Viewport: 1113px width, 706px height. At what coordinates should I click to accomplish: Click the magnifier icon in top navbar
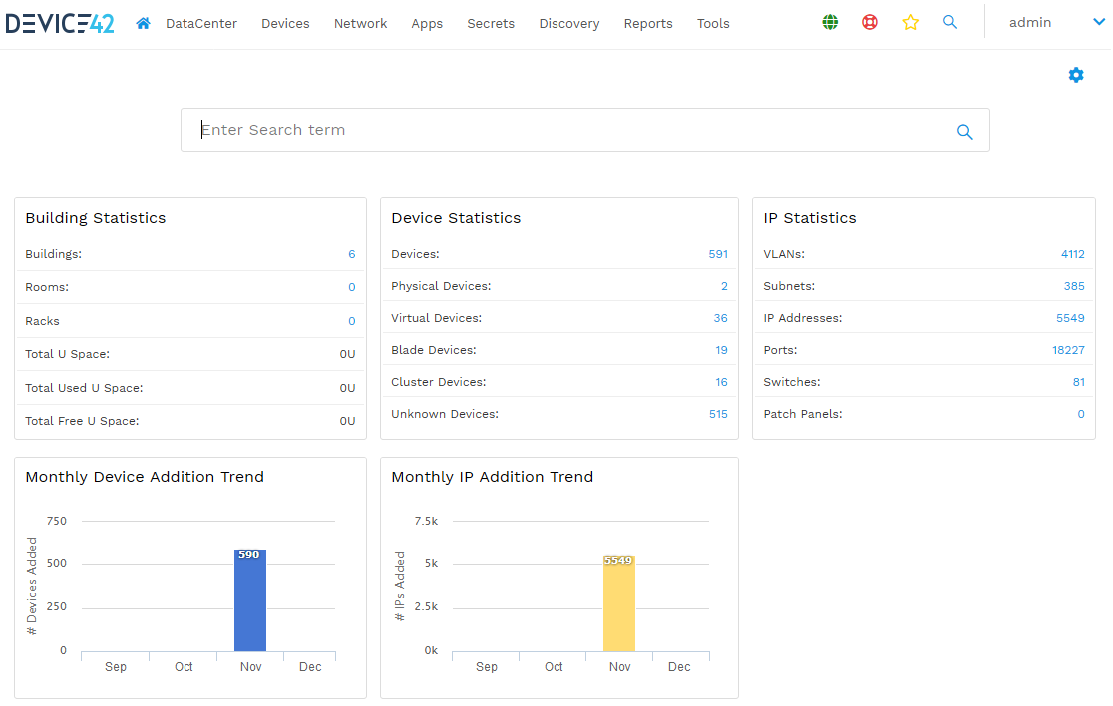(950, 22)
